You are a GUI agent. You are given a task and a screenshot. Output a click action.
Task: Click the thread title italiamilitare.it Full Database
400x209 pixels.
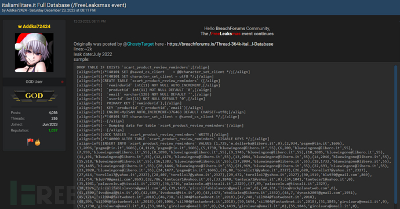pyautogui.click(x=64, y=5)
